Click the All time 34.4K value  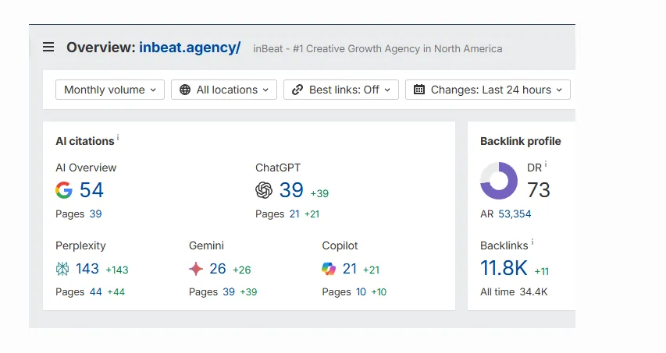pyautogui.click(x=533, y=292)
